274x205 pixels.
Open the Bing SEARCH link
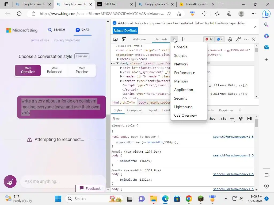[x=56, y=30]
